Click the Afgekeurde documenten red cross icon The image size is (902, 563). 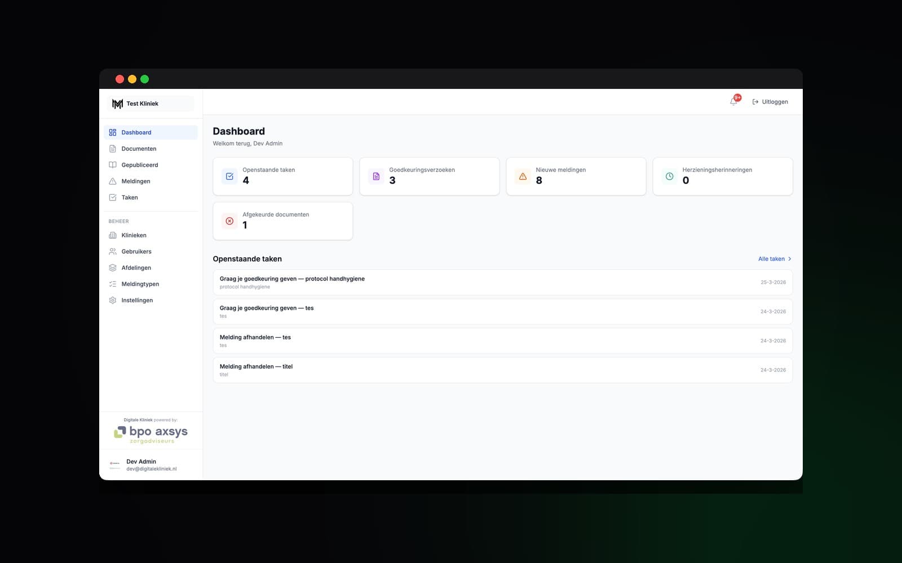[x=229, y=221]
